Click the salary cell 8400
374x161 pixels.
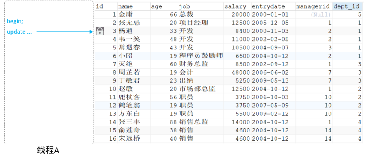pos(237,31)
